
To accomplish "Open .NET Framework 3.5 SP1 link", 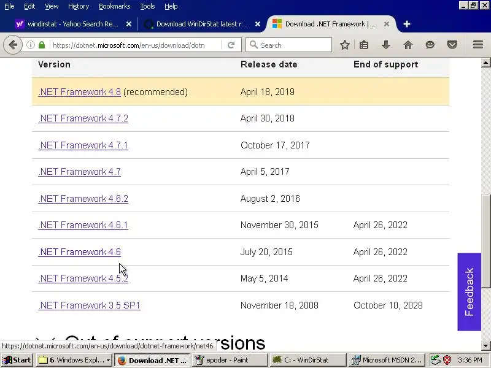I will 89,305.
